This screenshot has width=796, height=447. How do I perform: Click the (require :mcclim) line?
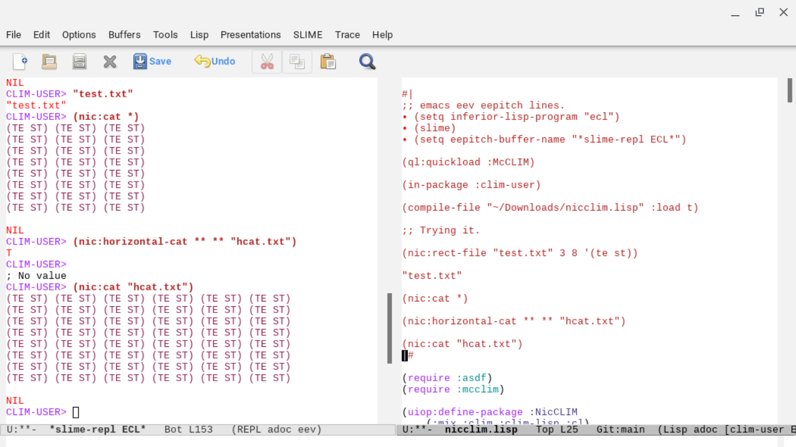pos(453,389)
